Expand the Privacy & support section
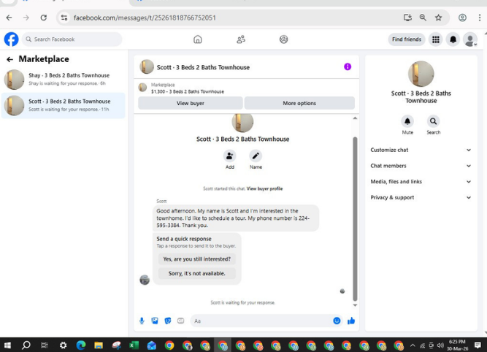The height and width of the screenshot is (352, 487). pos(421,198)
